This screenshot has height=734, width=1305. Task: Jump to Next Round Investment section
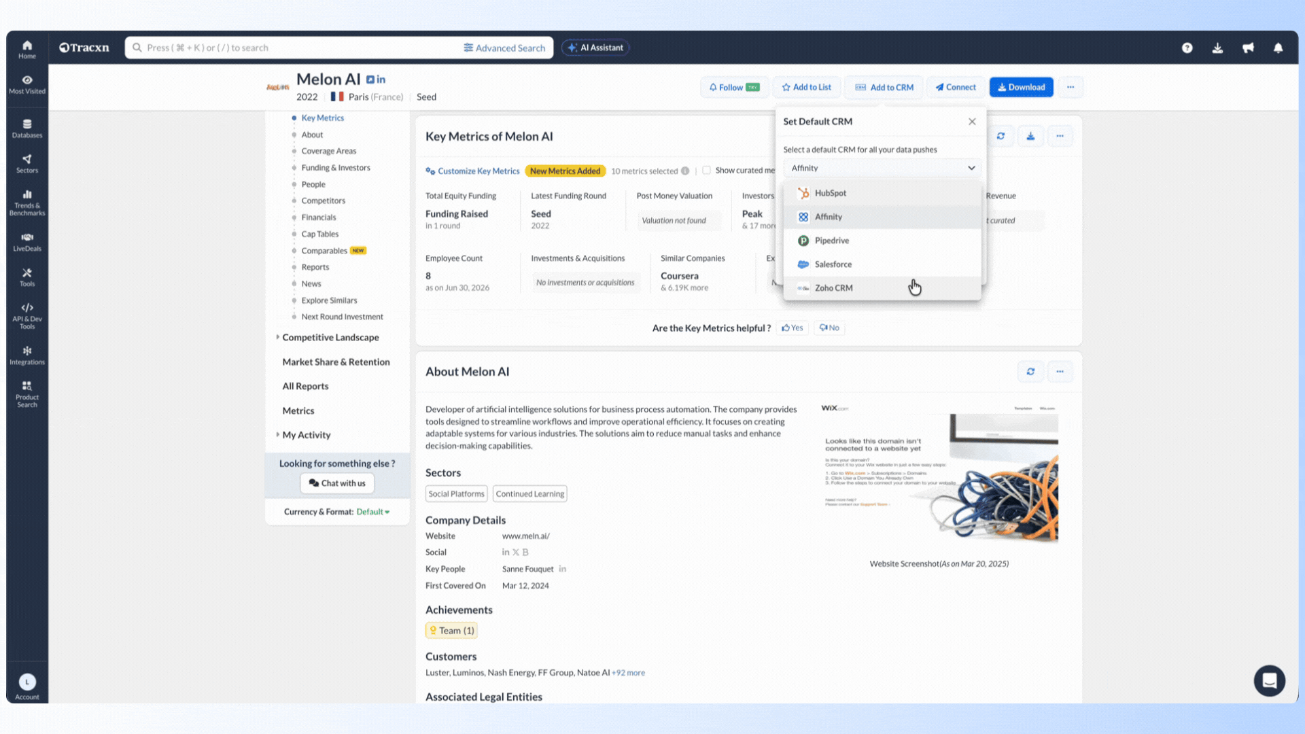342,317
